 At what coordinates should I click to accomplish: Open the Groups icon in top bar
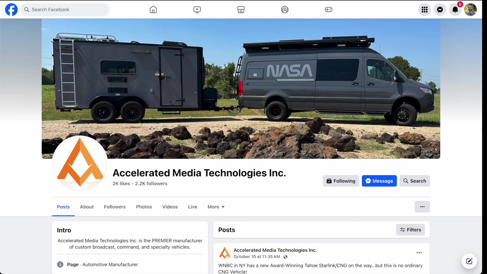point(285,10)
